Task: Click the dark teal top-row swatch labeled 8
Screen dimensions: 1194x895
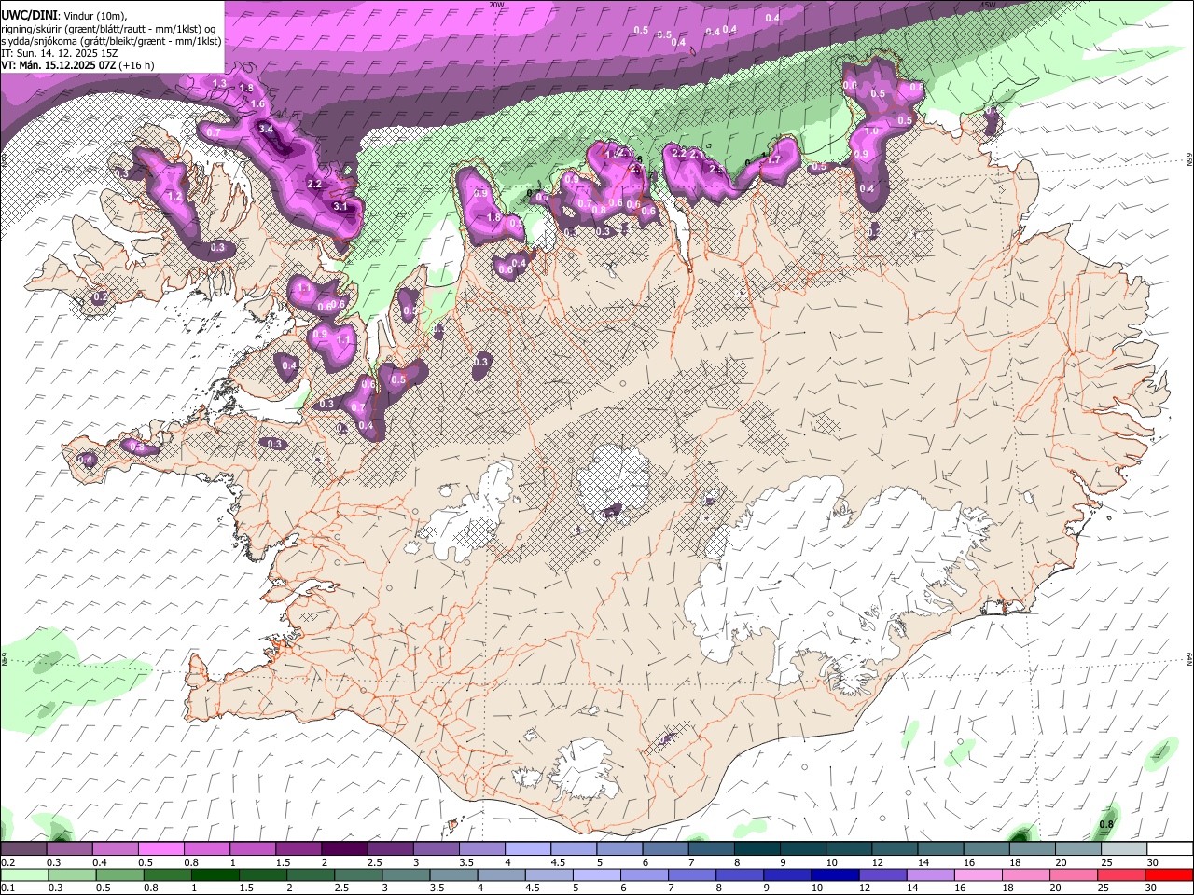Action: (x=757, y=849)
